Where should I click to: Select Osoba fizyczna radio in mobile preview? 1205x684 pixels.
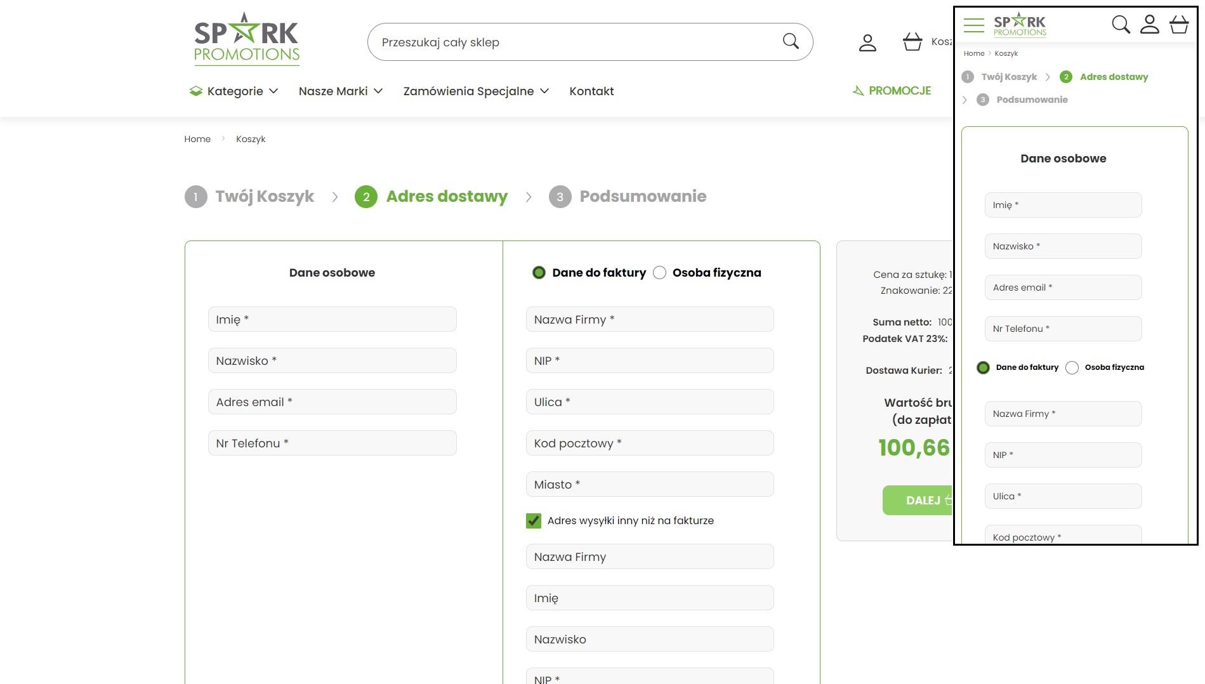(x=1072, y=368)
